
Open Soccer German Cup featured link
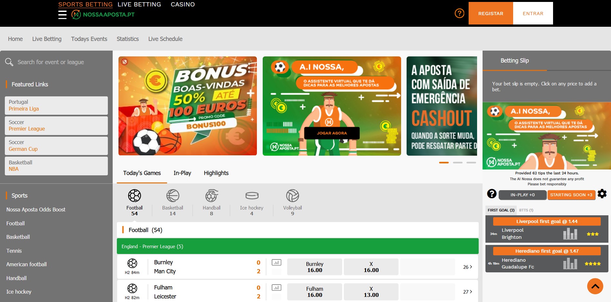pos(56,146)
